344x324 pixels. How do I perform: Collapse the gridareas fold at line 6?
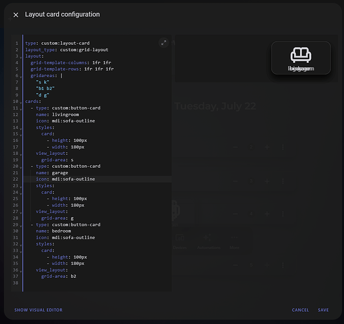(21, 76)
